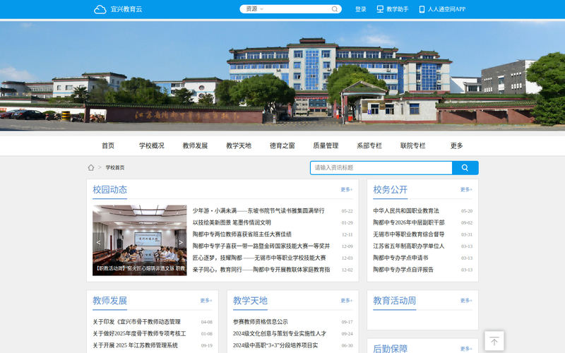The height and width of the screenshot is (353, 565).
Task: Open 质量管理 navigation item
Action: point(326,145)
